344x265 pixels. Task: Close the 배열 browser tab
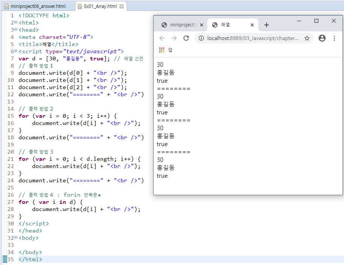252,25
